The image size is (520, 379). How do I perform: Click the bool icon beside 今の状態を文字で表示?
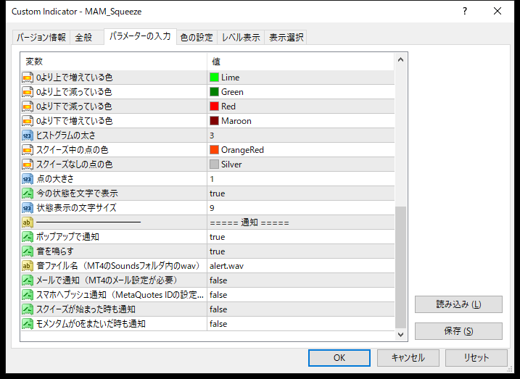[28, 193]
